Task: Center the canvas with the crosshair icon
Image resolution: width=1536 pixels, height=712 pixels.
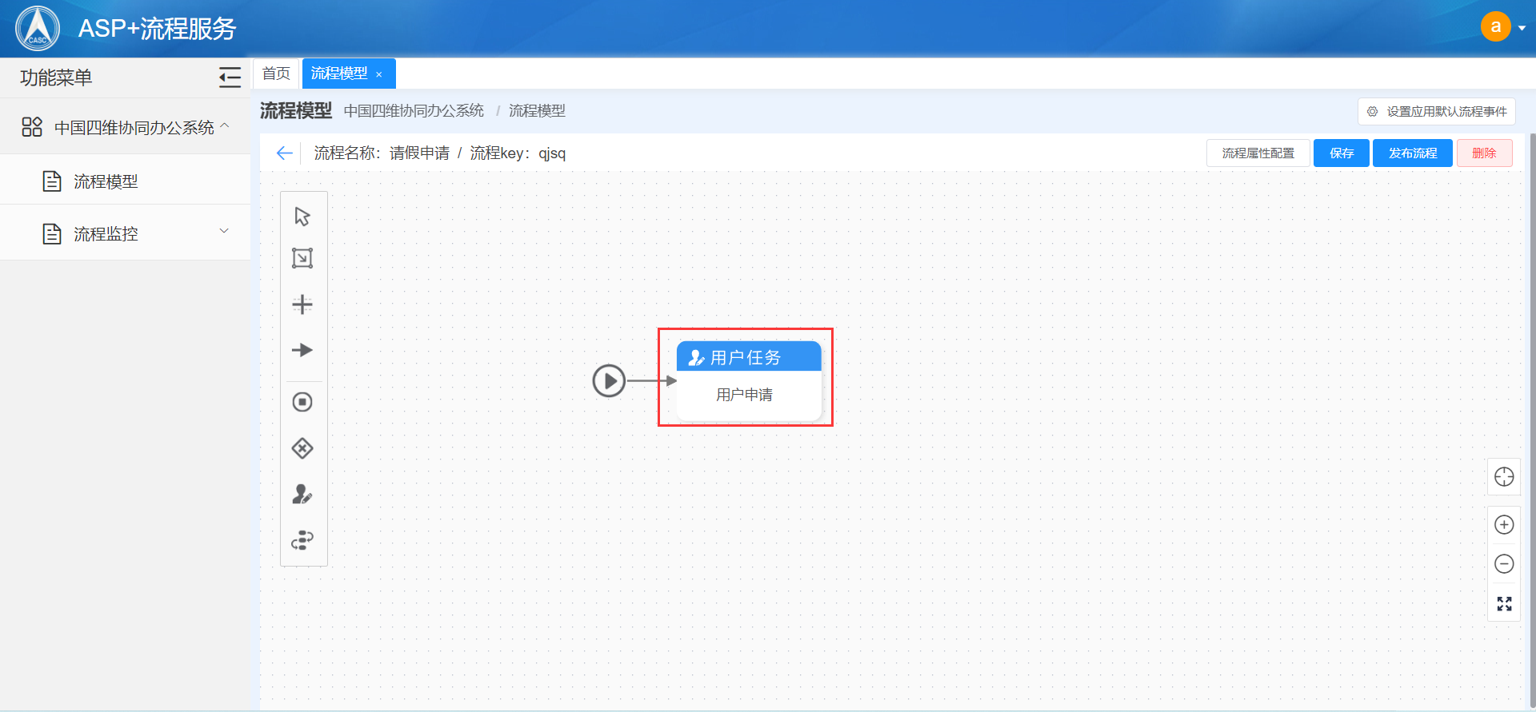Action: click(1504, 477)
